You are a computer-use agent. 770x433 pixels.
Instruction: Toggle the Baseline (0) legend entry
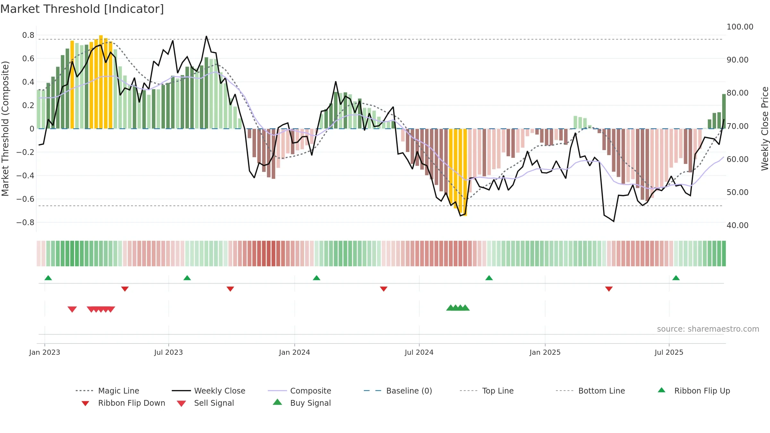click(398, 391)
